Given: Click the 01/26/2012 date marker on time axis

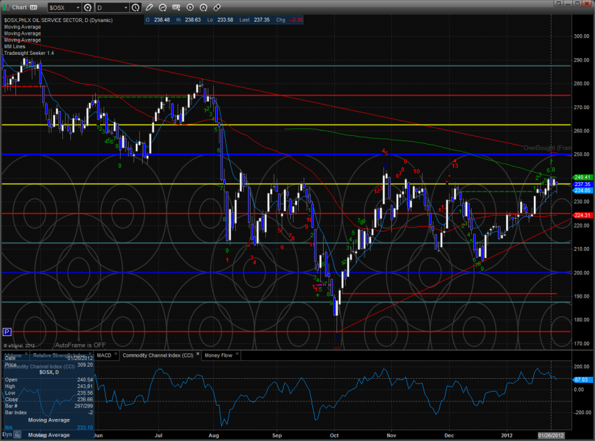Looking at the screenshot, I should tap(551, 436).
